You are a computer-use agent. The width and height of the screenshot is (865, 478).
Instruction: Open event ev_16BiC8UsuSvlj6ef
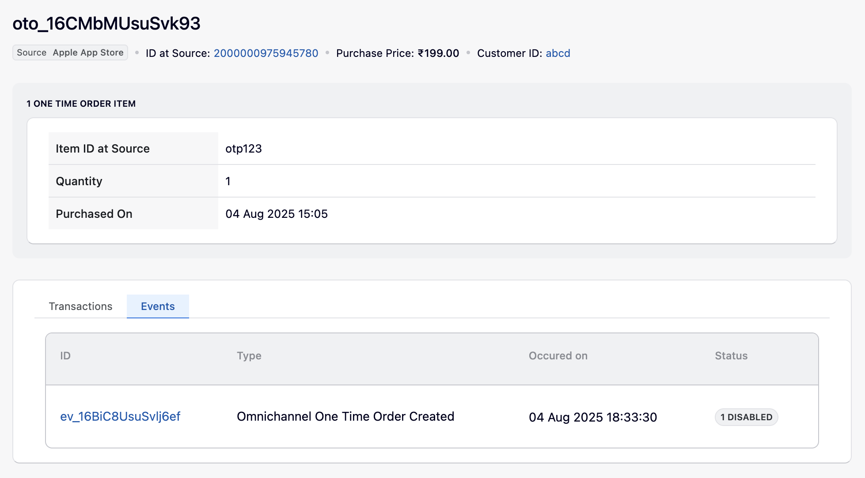point(120,417)
